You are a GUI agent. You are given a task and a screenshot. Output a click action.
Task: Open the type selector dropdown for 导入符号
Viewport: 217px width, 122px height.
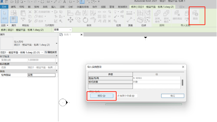56,43
